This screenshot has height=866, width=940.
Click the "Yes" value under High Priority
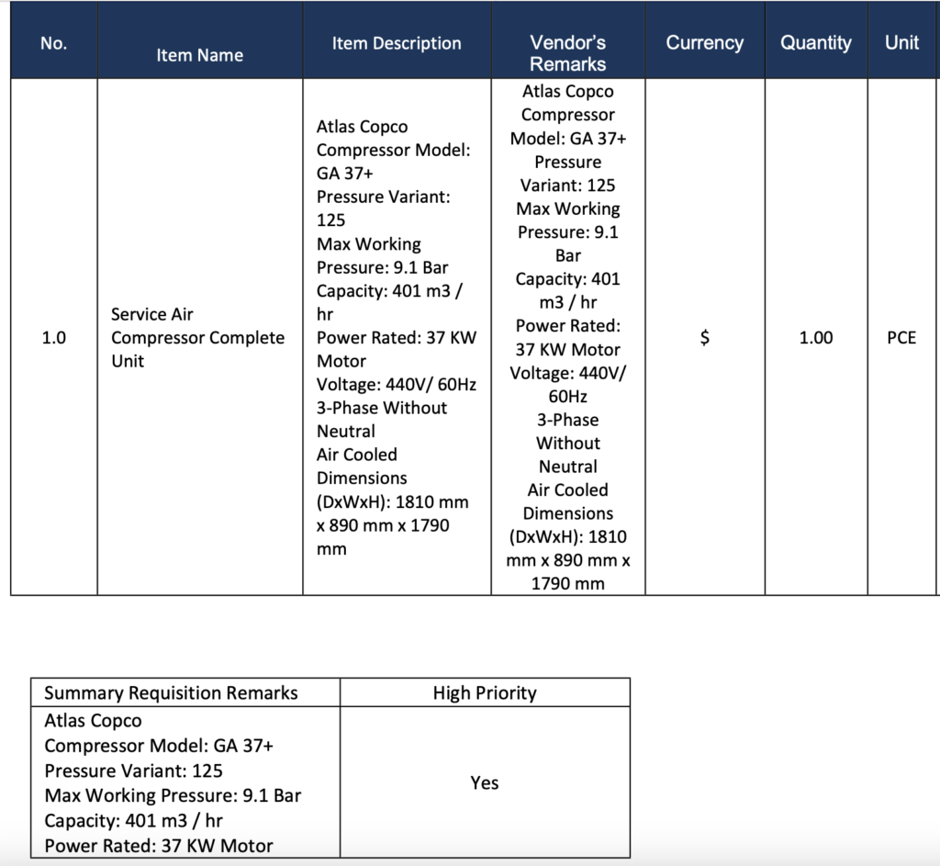pyautogui.click(x=484, y=783)
